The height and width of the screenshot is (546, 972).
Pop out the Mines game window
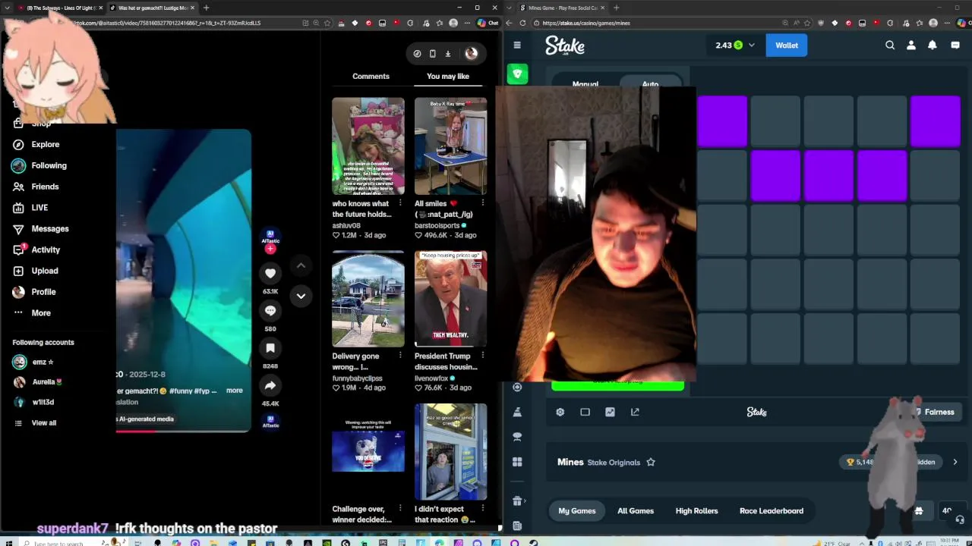pyautogui.click(x=635, y=412)
